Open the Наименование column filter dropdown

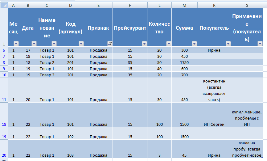(54, 44)
